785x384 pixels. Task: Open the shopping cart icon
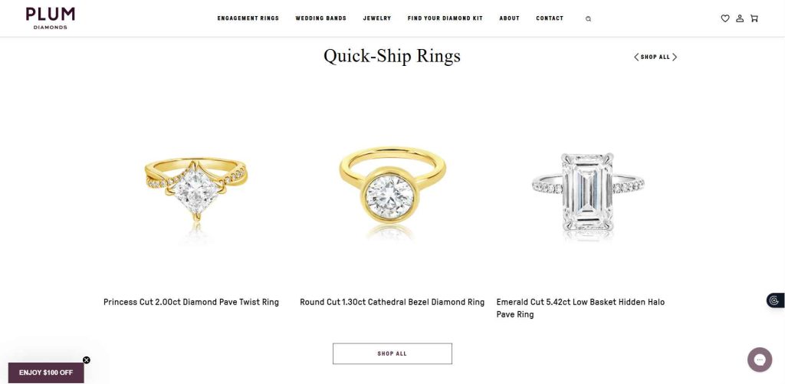(754, 18)
